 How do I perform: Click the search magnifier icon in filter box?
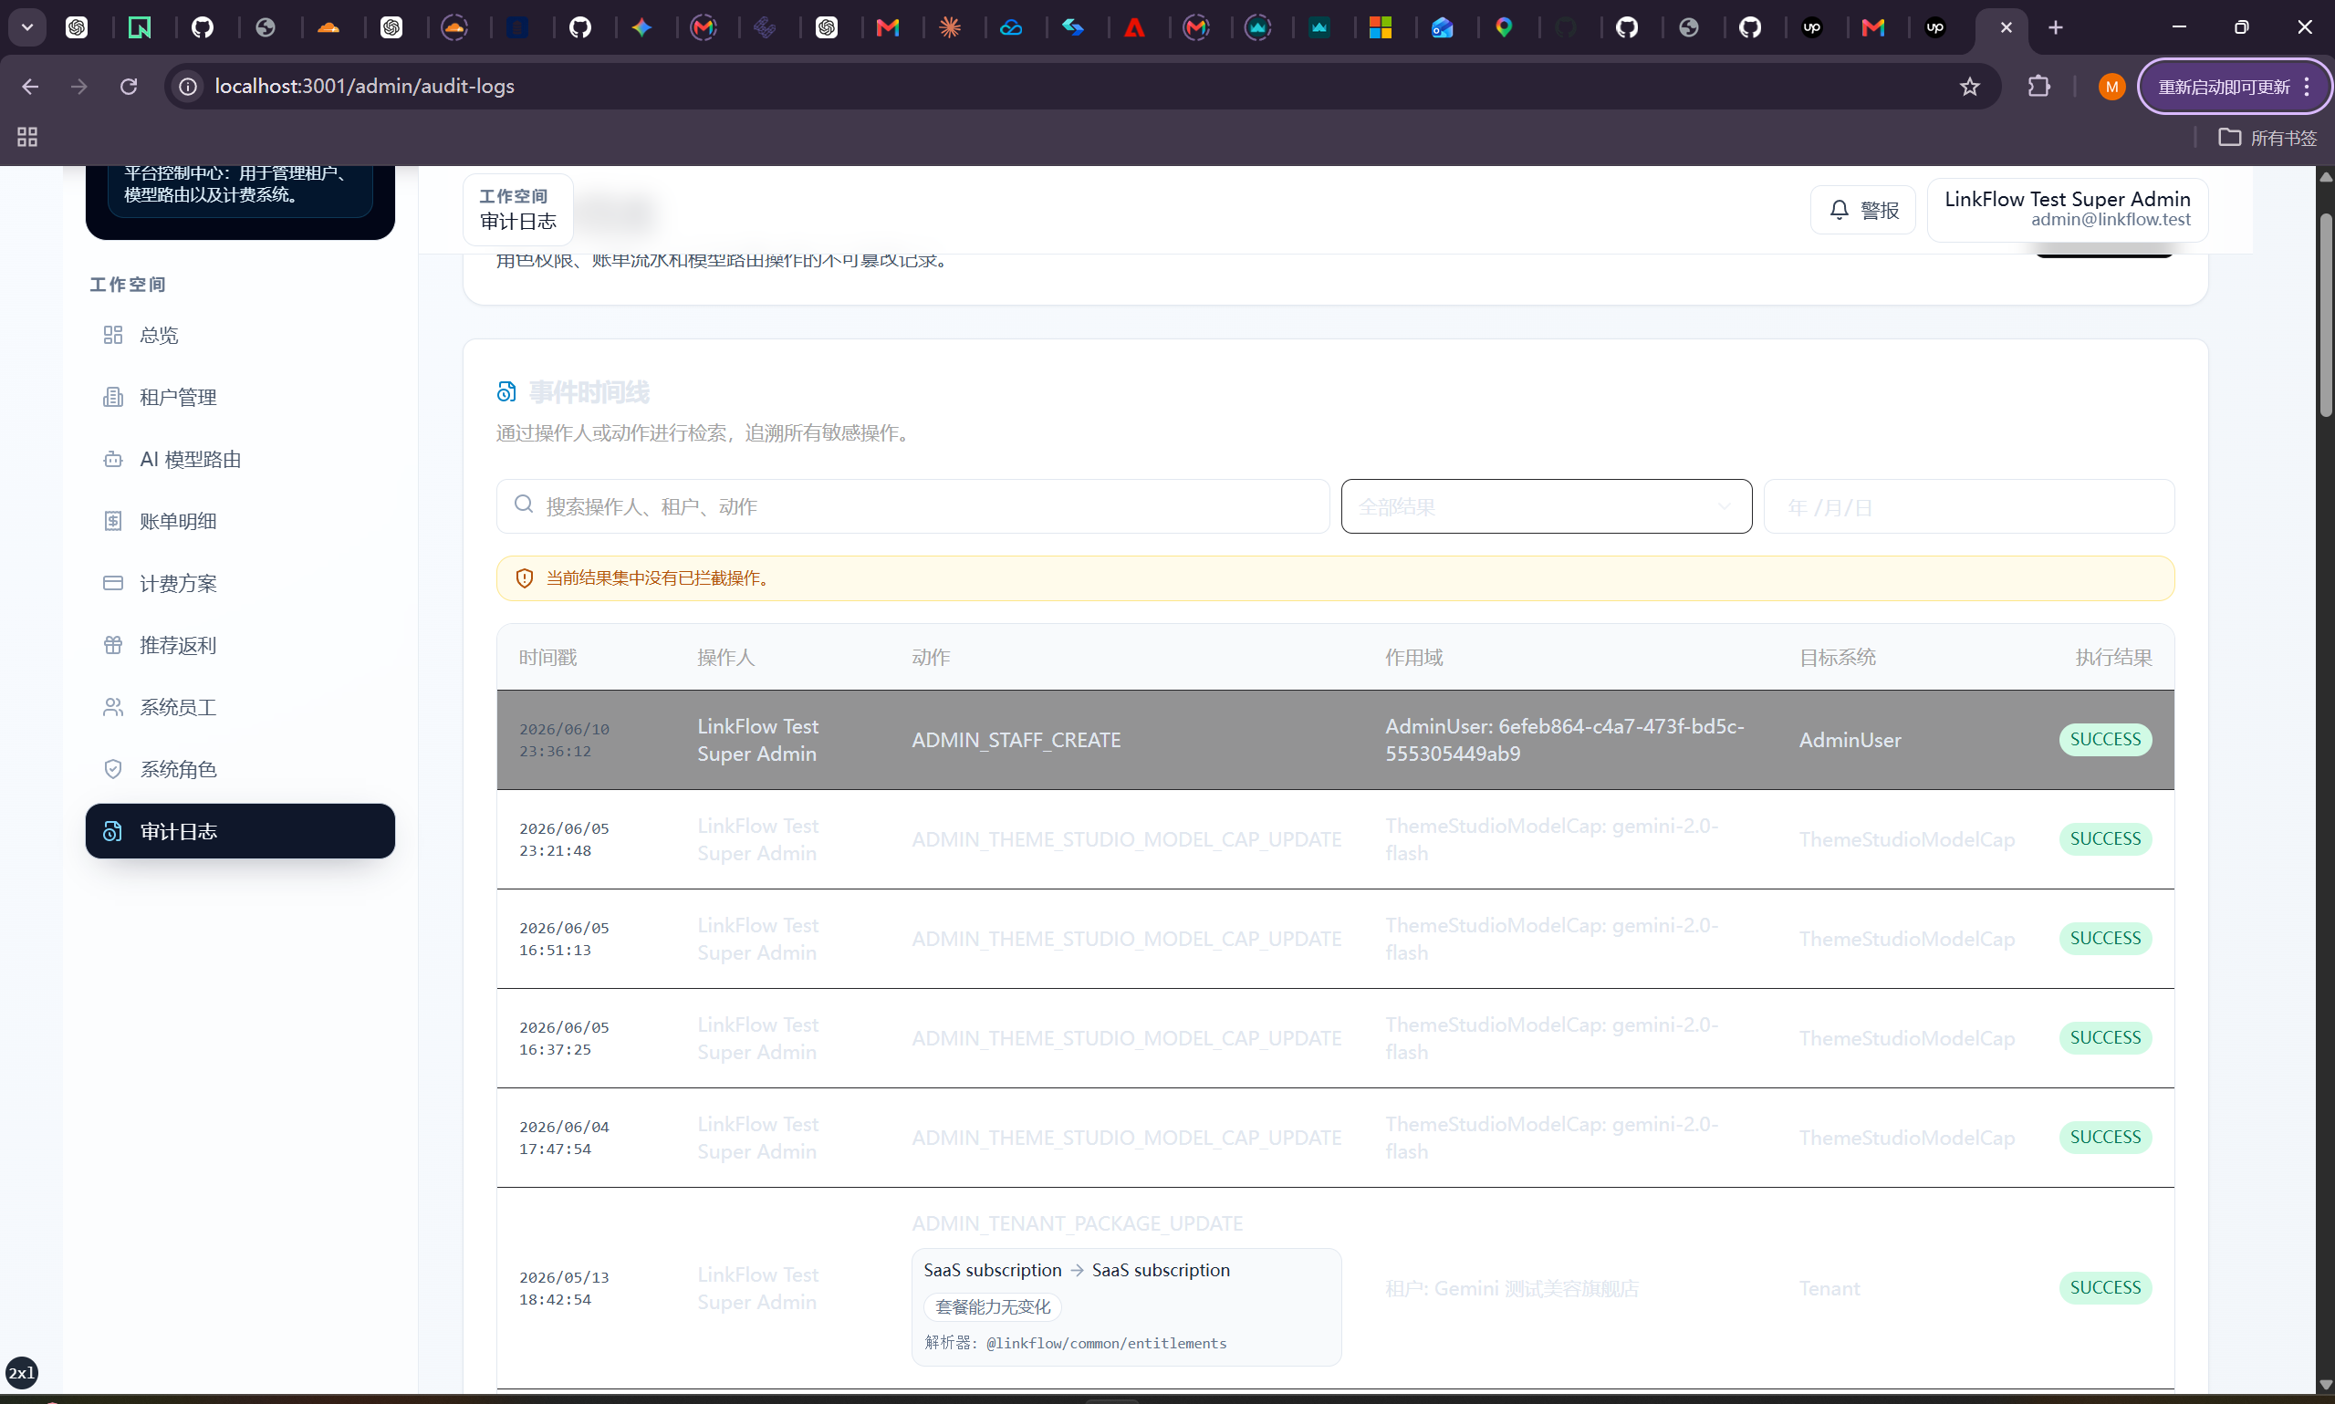523,505
